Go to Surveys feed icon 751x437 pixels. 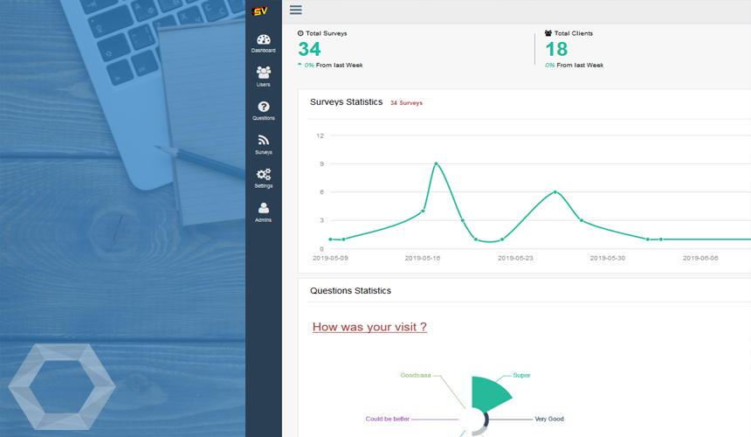(x=263, y=140)
